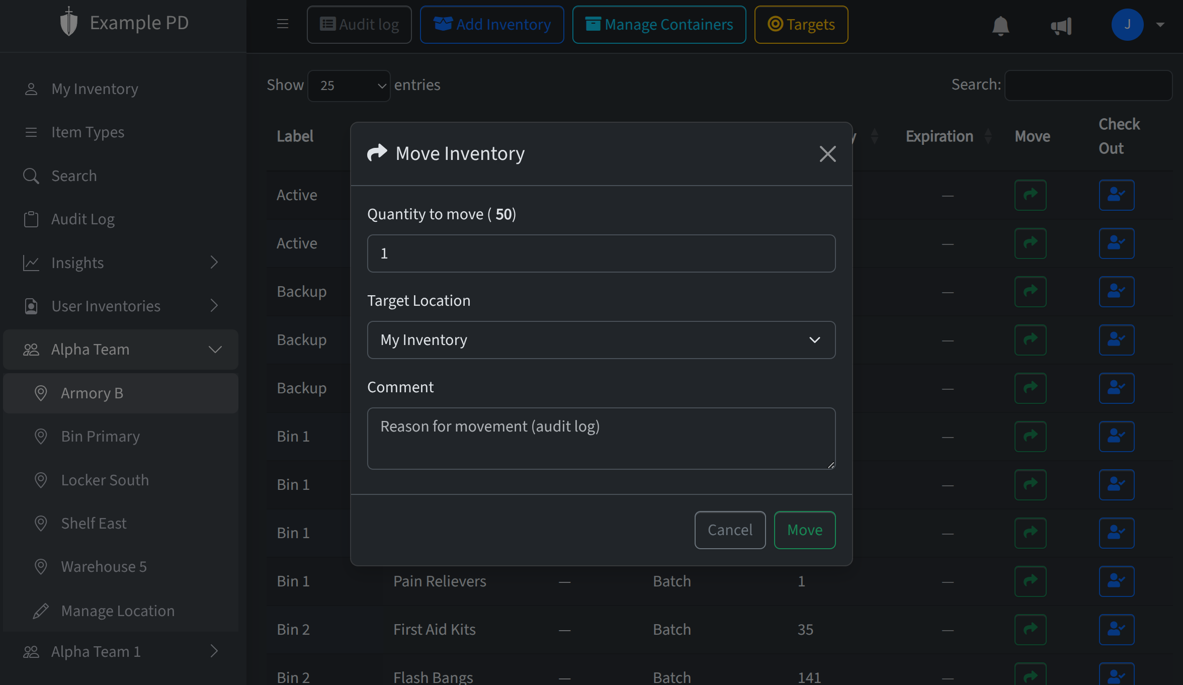Select the Warehouse 5 location pin
Screen dimensions: 1183x685
41,566
